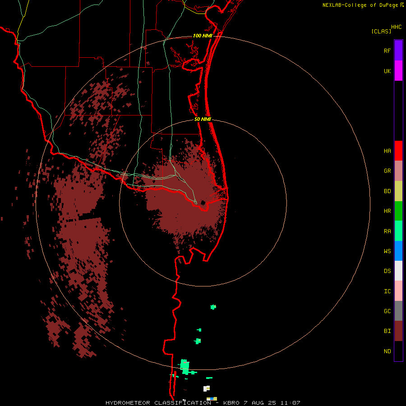
Task: Click the RA legend label
Action: pyautogui.click(x=388, y=231)
